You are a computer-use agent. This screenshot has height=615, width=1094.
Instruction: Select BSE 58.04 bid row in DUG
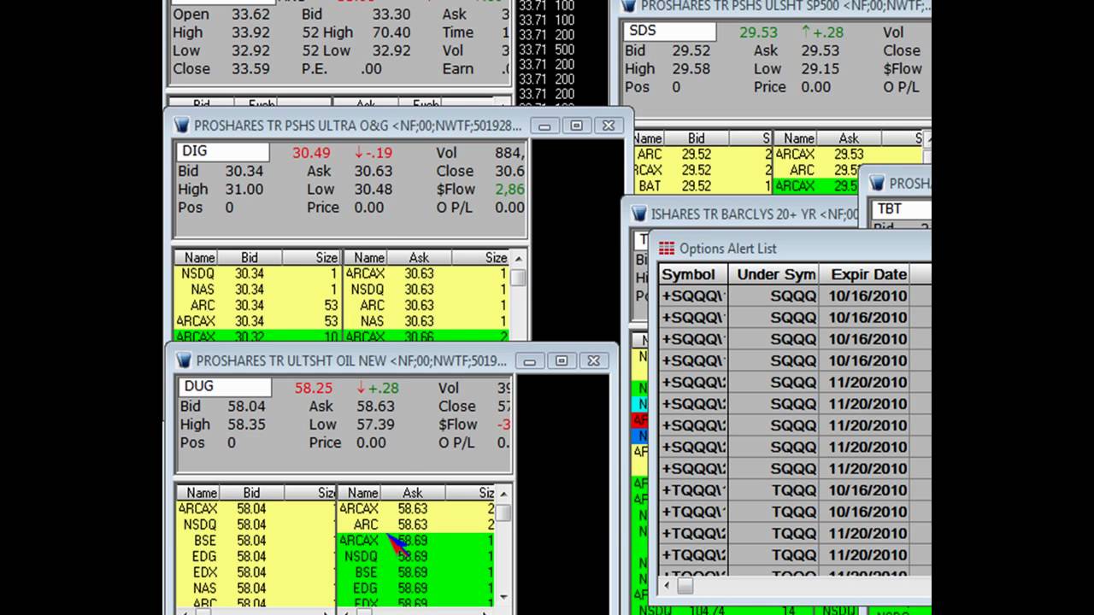(256, 541)
